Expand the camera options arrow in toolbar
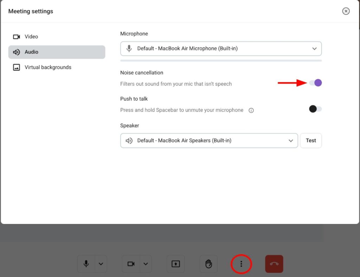Viewport: 360px width, 277px height. point(146,264)
